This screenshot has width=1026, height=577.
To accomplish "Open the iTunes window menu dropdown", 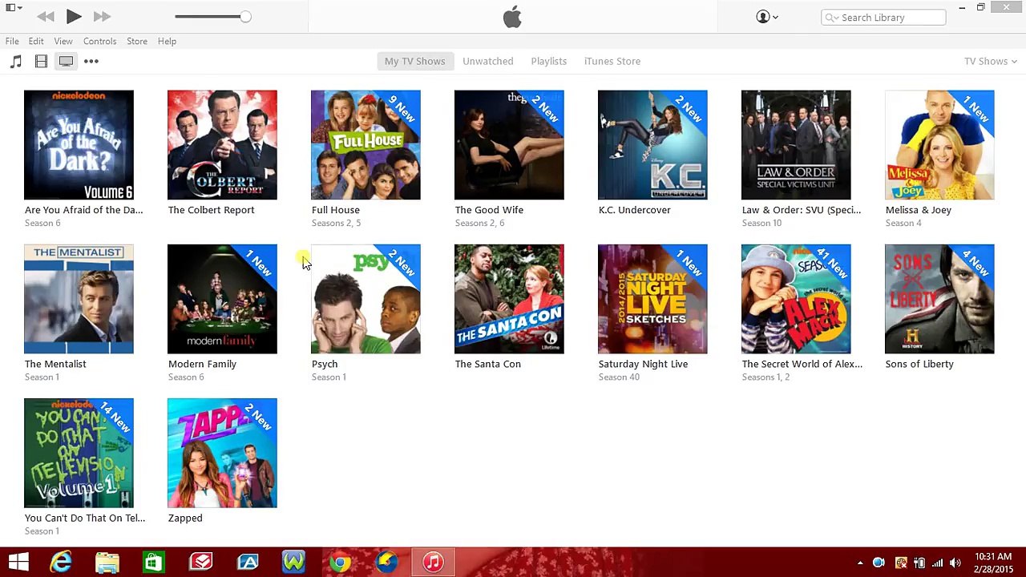I will pyautogui.click(x=14, y=8).
